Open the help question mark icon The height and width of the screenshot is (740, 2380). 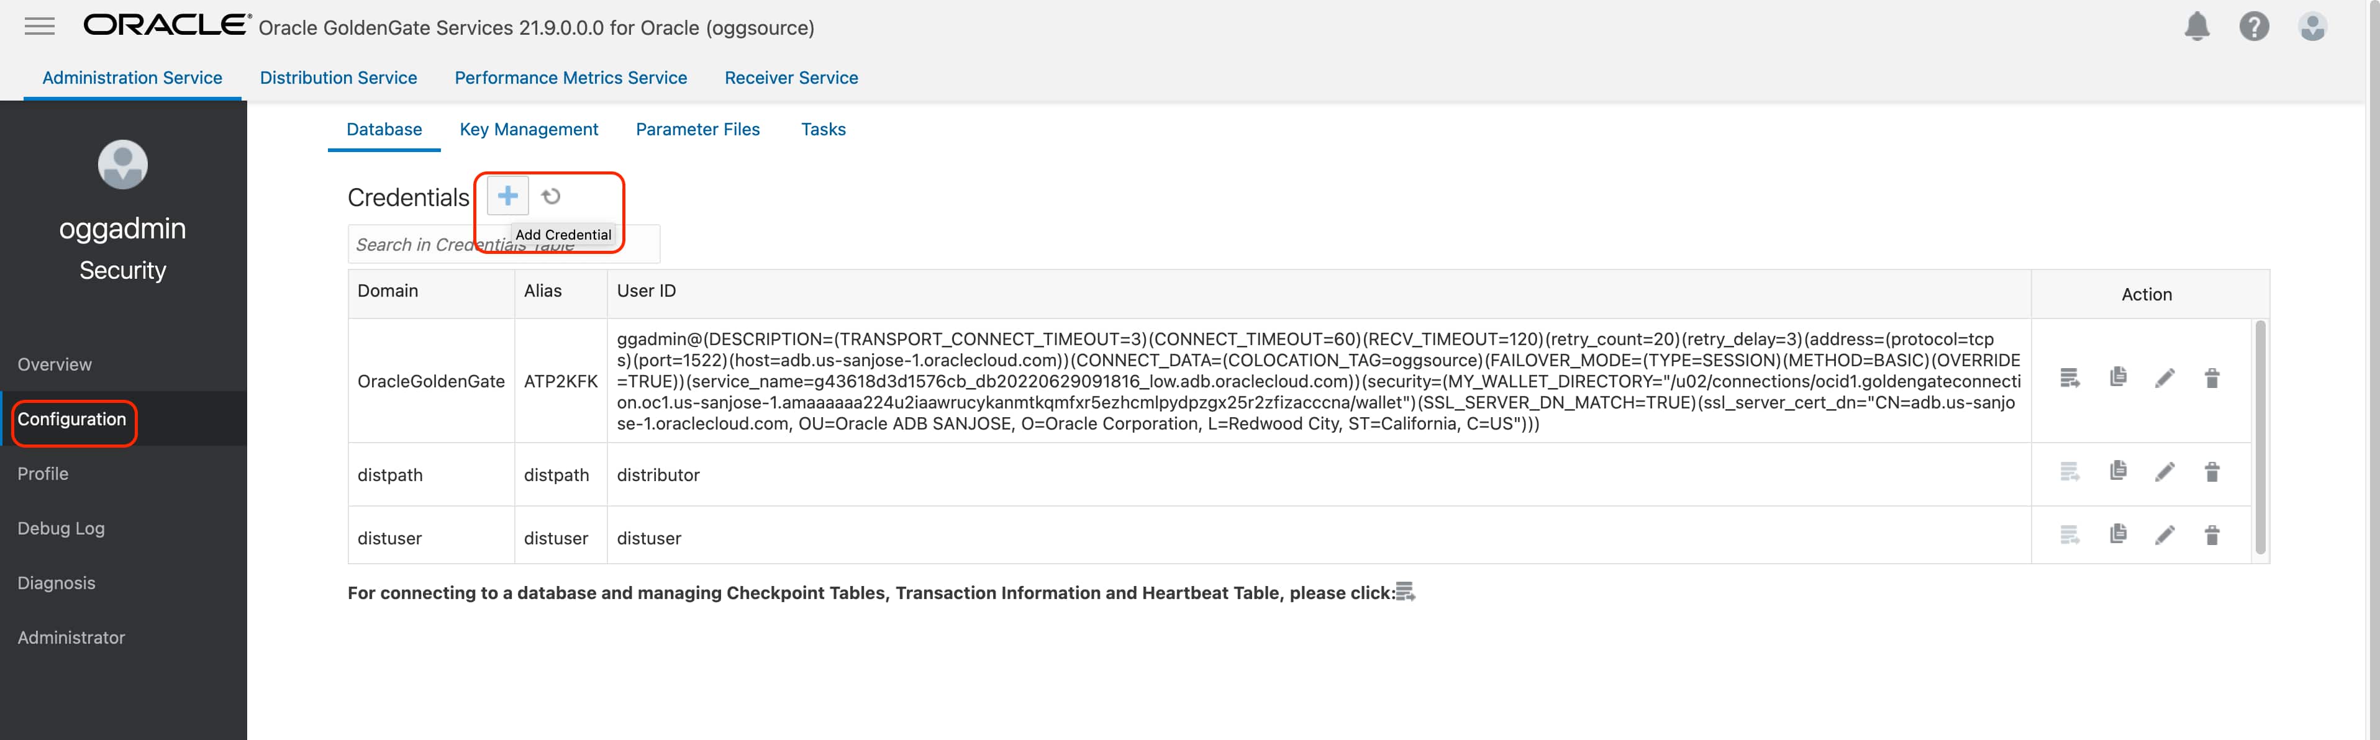tap(2253, 27)
